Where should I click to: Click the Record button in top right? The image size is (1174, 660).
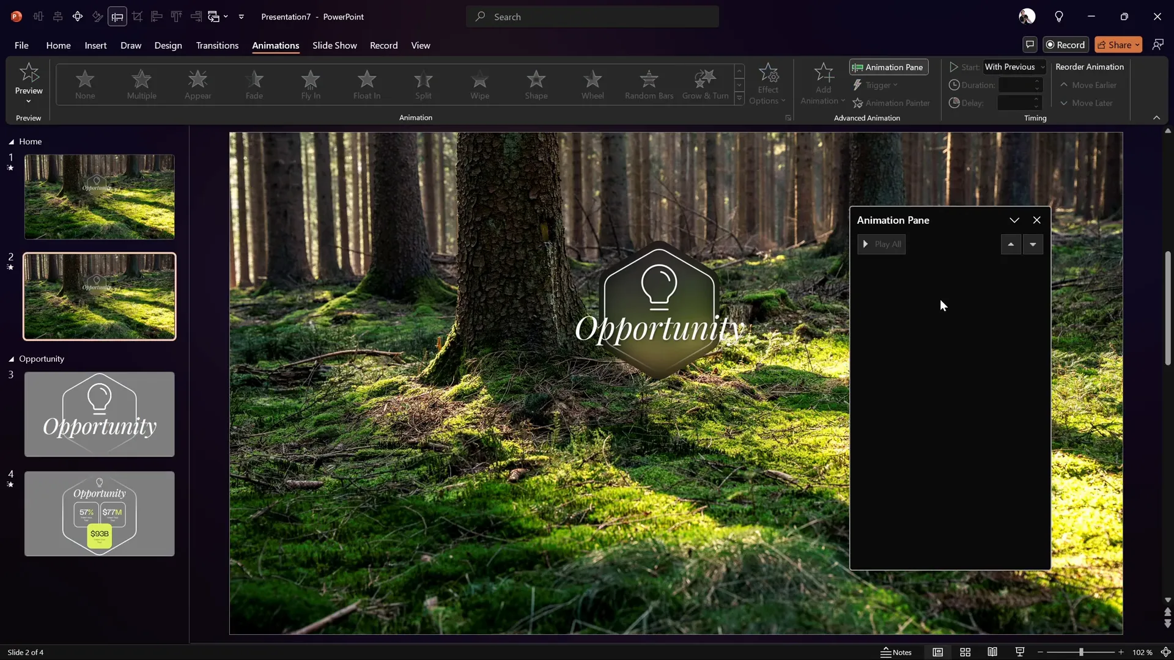pos(1066,45)
